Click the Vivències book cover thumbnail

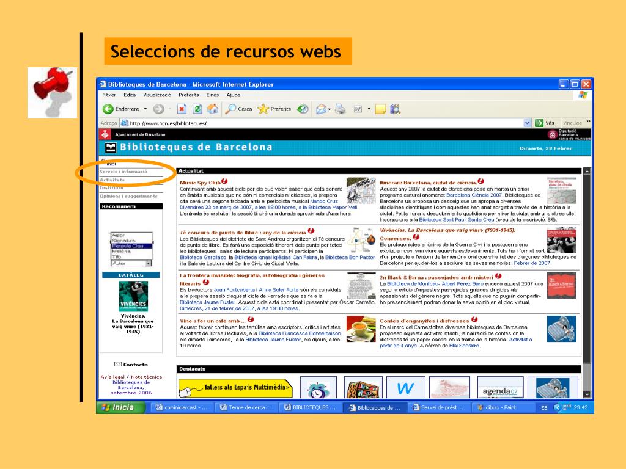[133, 296]
